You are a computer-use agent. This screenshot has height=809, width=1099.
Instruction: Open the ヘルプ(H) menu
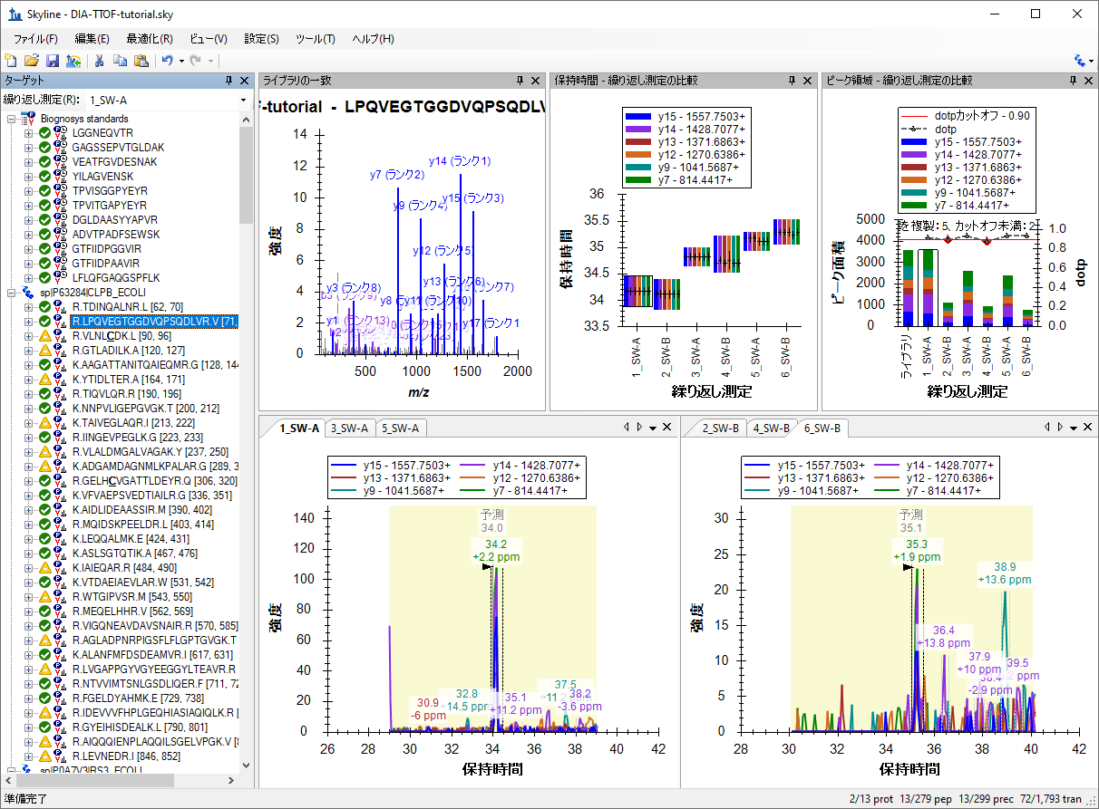373,39
